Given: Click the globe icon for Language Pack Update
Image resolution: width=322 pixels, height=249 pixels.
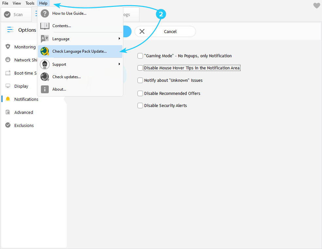Looking at the screenshot, I should tap(45, 51).
